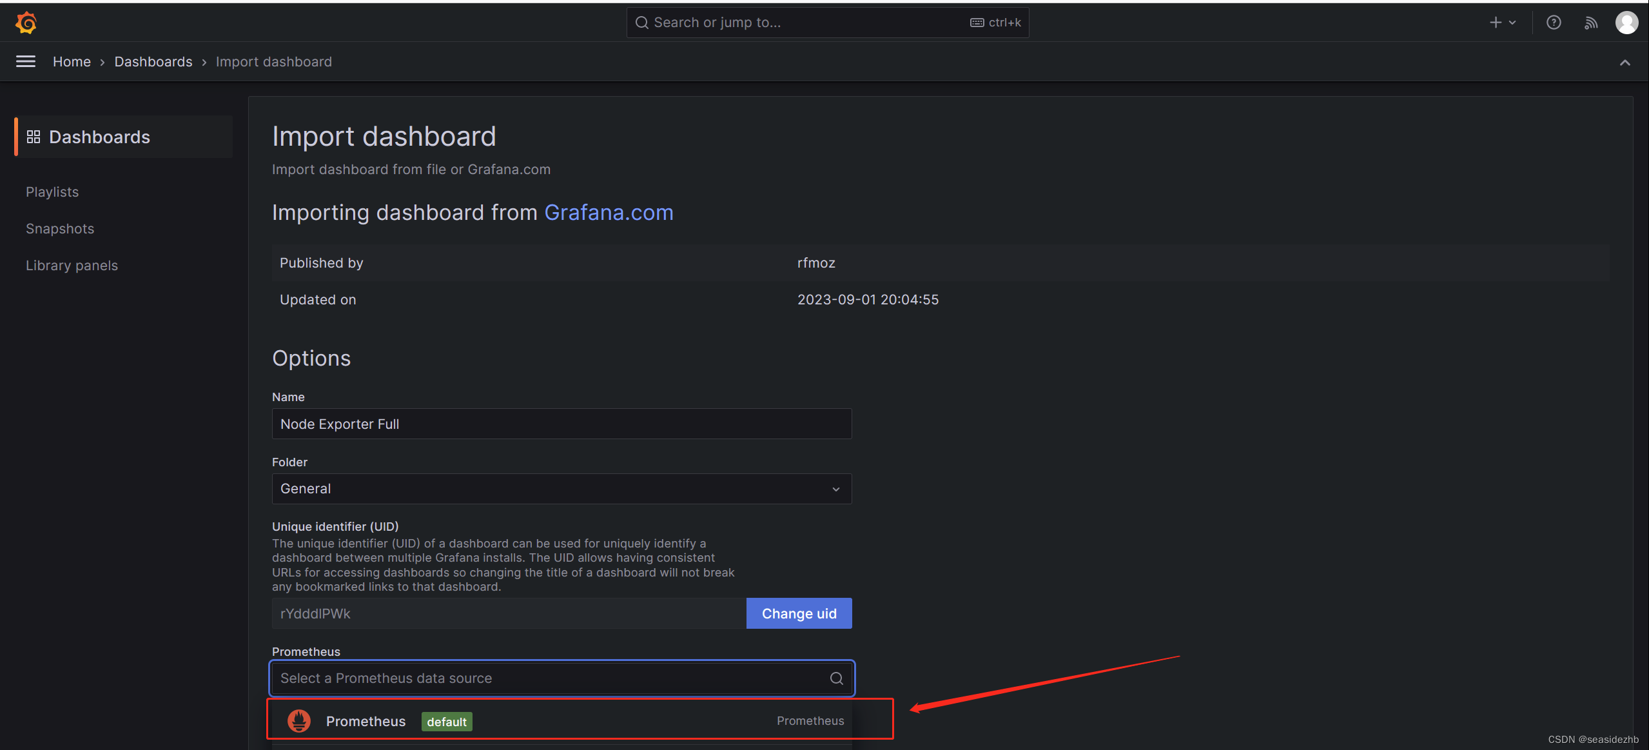
Task: Focus the Prometheus data source selector
Action: (561, 678)
